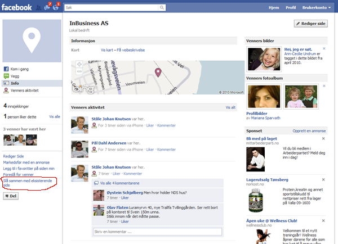Click 'Slå sammen med eksisterende side' link
Image resolution: width=338 pixels, height=244 pixels.
(x=28, y=183)
